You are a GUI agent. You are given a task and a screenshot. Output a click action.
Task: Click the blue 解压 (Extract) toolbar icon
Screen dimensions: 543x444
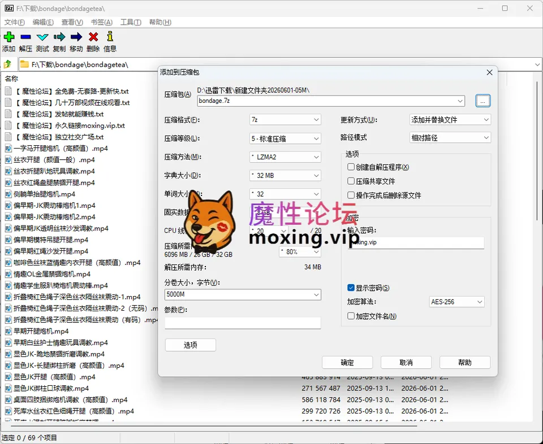pyautogui.click(x=25, y=37)
